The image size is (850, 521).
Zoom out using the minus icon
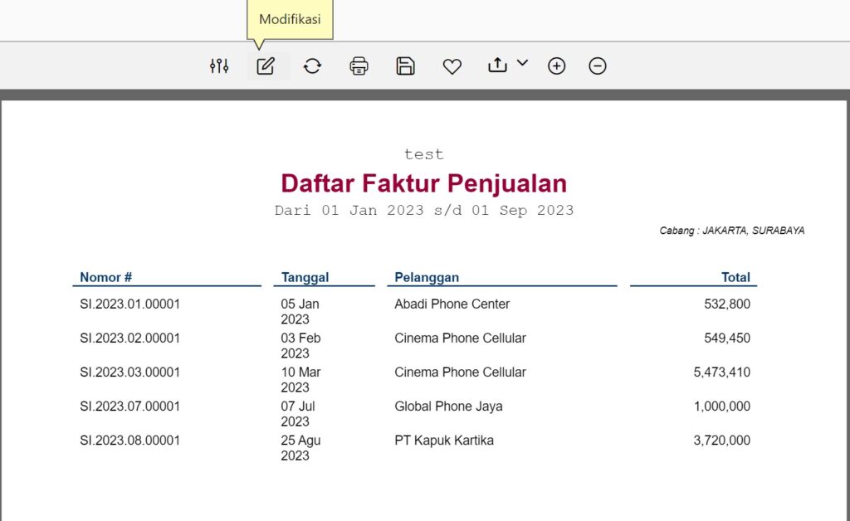pyautogui.click(x=598, y=66)
